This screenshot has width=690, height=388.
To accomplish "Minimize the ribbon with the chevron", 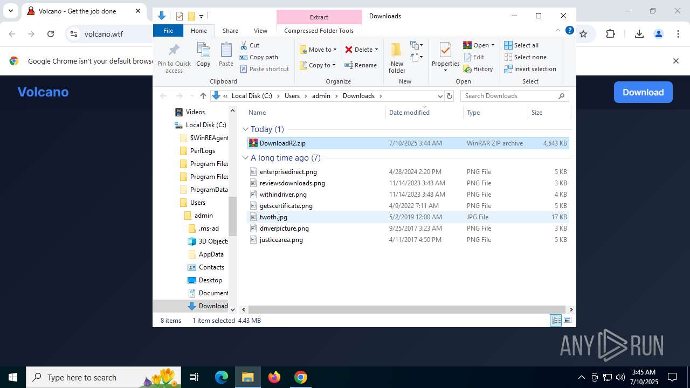I will (x=558, y=31).
